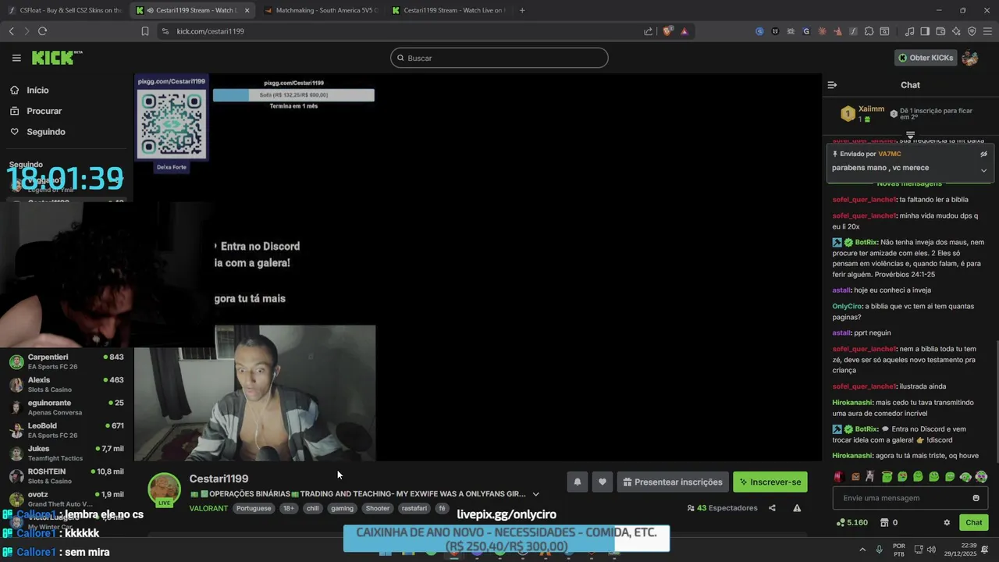The width and height of the screenshot is (999, 562).
Task: Open the user profile avatar menu
Action: coord(970,58)
